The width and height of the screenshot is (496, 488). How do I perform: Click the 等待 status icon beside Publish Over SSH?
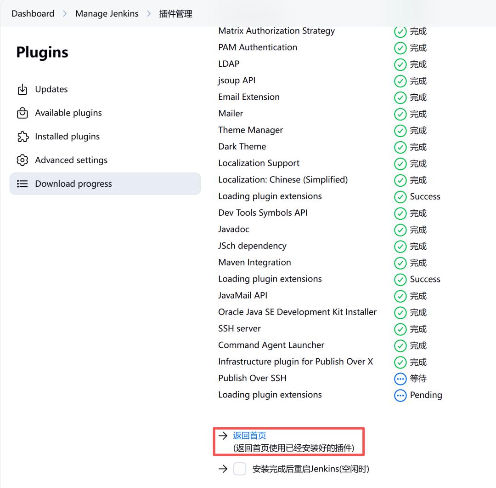point(400,379)
